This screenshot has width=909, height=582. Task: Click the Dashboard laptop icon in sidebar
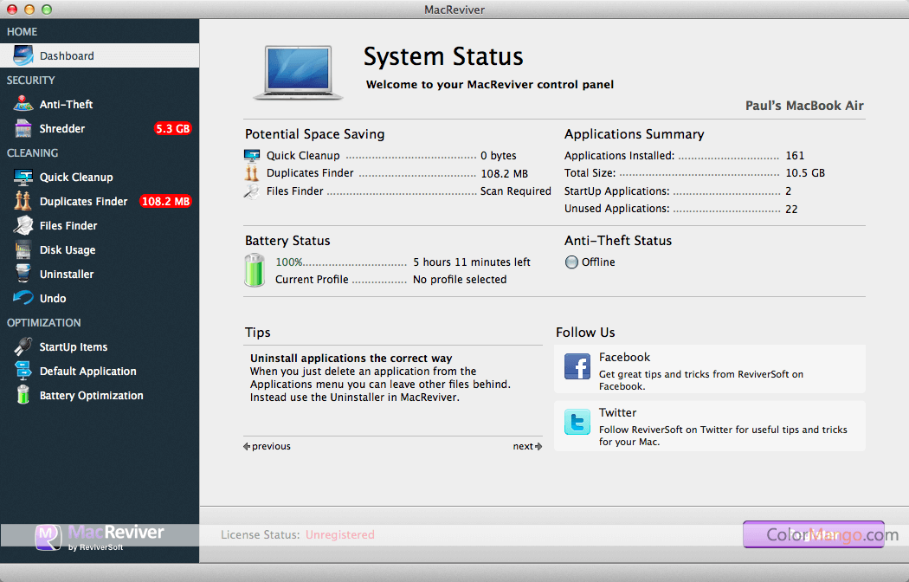click(x=23, y=55)
